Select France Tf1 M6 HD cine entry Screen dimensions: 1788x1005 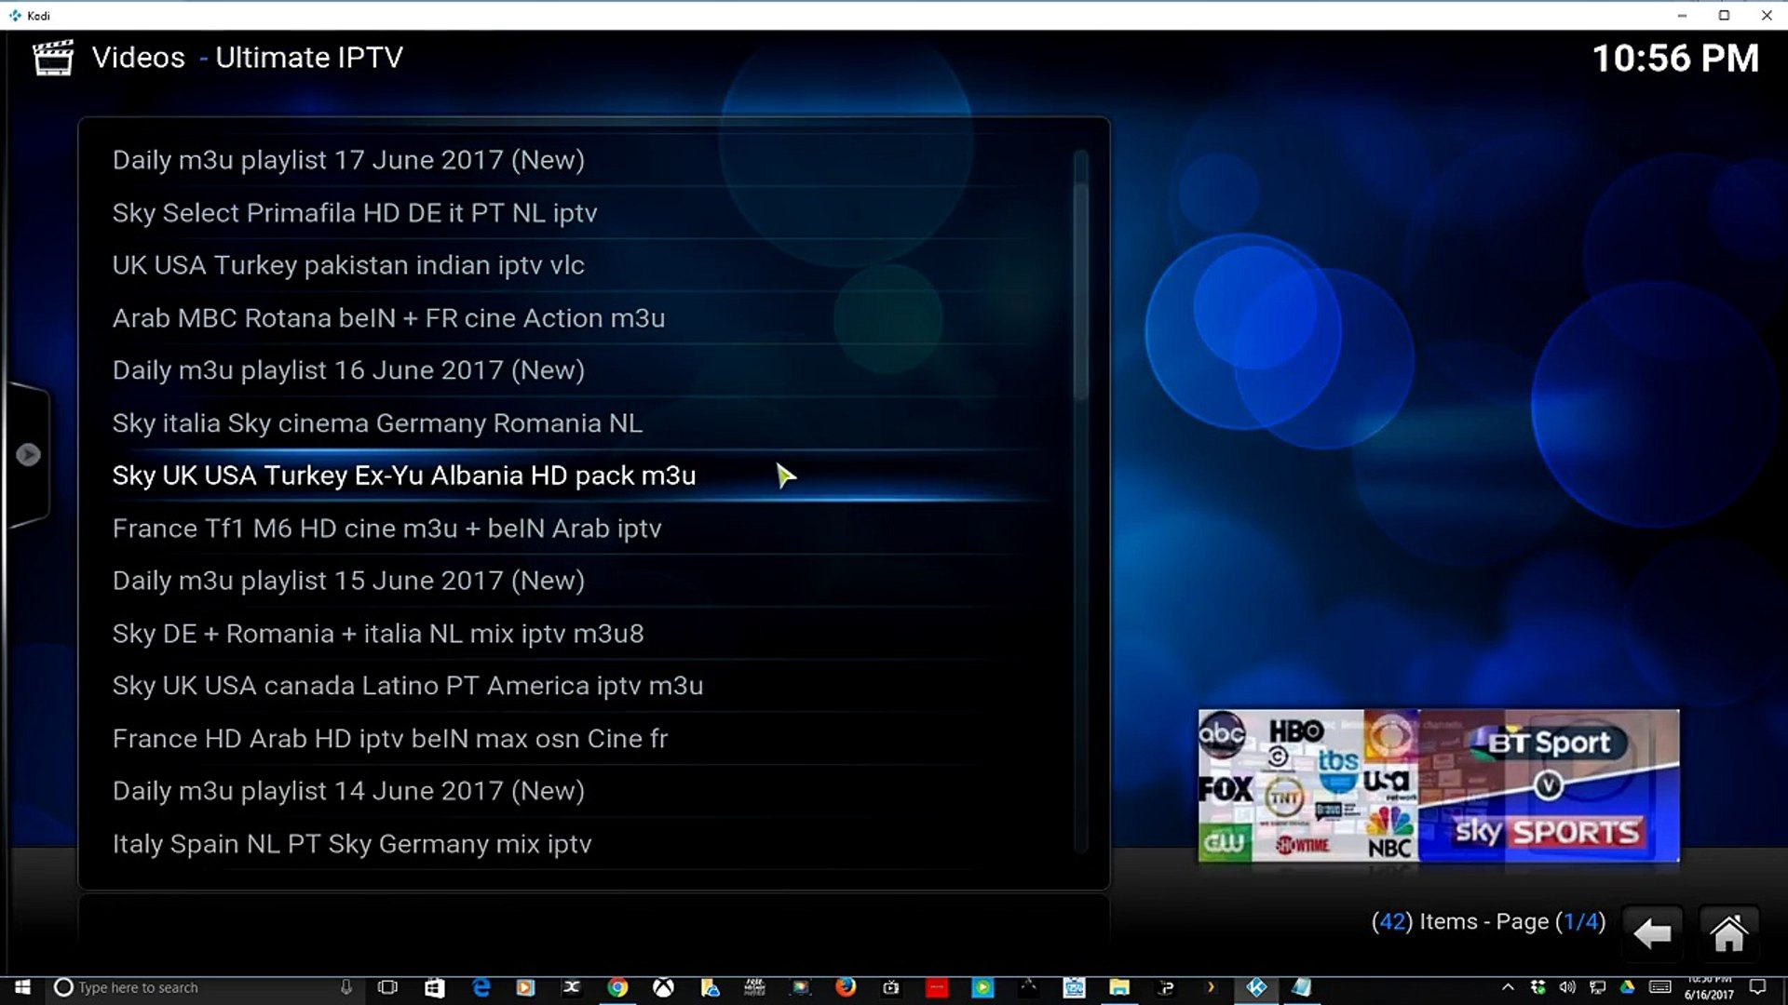click(x=386, y=529)
